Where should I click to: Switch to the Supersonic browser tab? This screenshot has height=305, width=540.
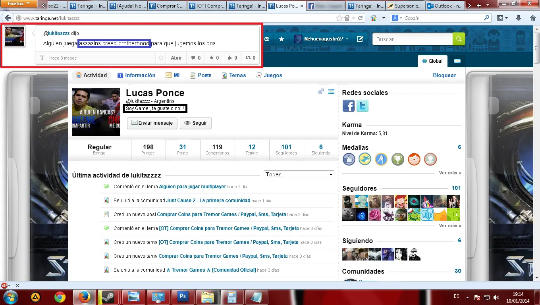point(405,6)
